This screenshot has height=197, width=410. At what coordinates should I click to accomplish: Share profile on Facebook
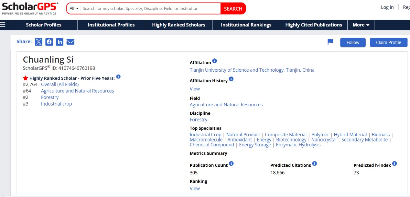(49, 42)
